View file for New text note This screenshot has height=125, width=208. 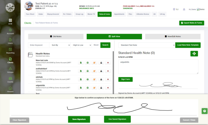[x=81, y=63]
